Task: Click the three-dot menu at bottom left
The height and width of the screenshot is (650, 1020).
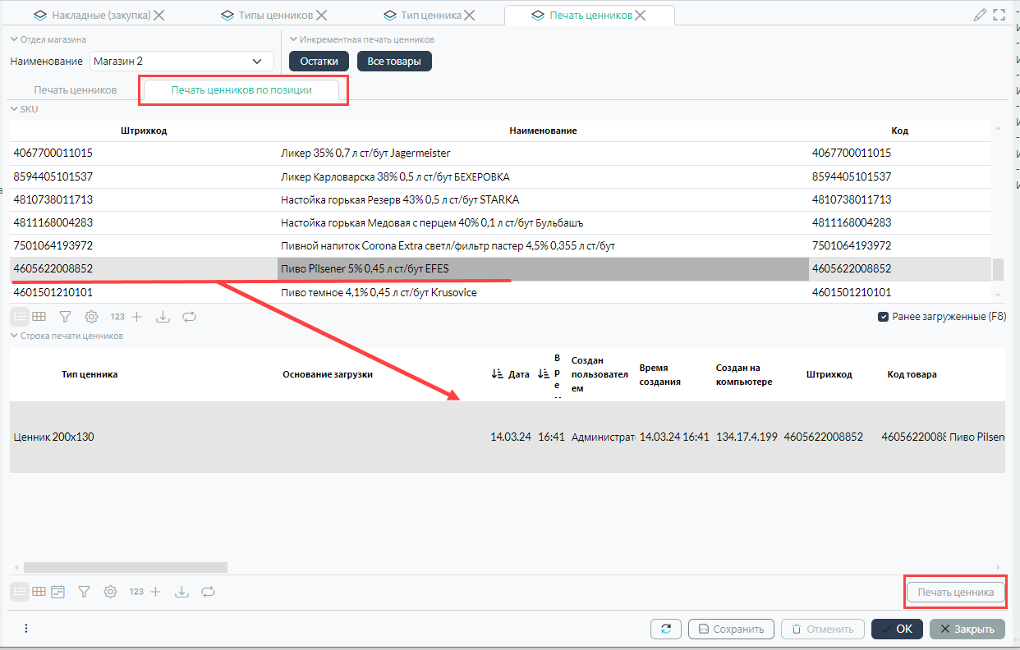Action: 26,629
